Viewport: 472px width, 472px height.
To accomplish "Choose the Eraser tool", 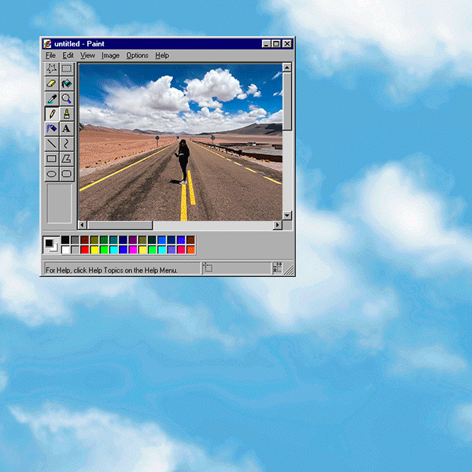I will 51,83.
